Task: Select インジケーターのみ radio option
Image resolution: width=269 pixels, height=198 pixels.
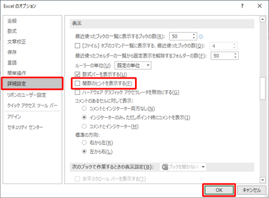Action: click(x=84, y=117)
